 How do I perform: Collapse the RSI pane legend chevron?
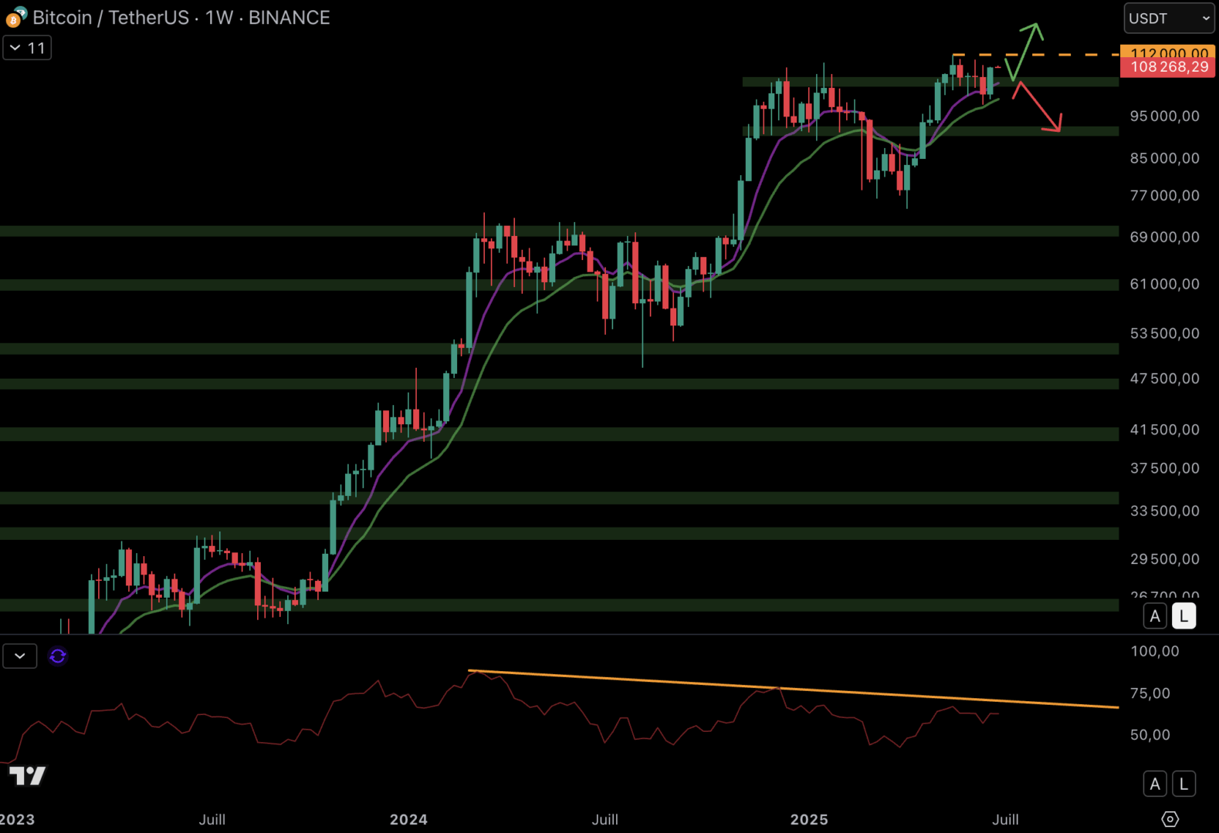20,656
